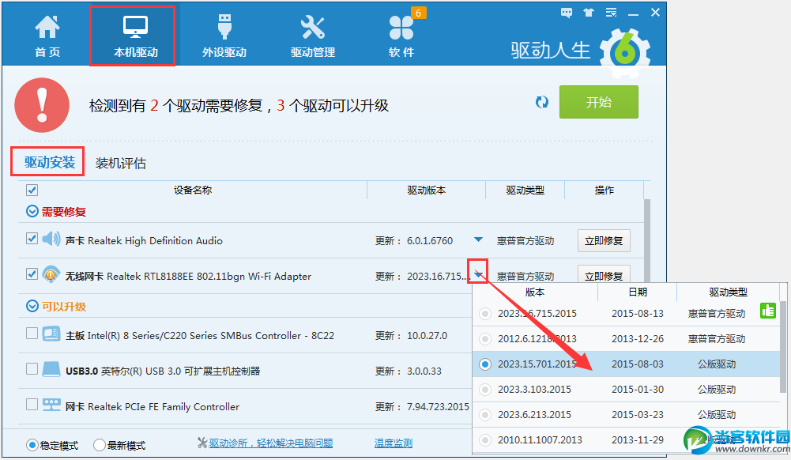Viewport: 791px width, 460px height.
Task: Open the skin shirt icon
Action: 588,13
